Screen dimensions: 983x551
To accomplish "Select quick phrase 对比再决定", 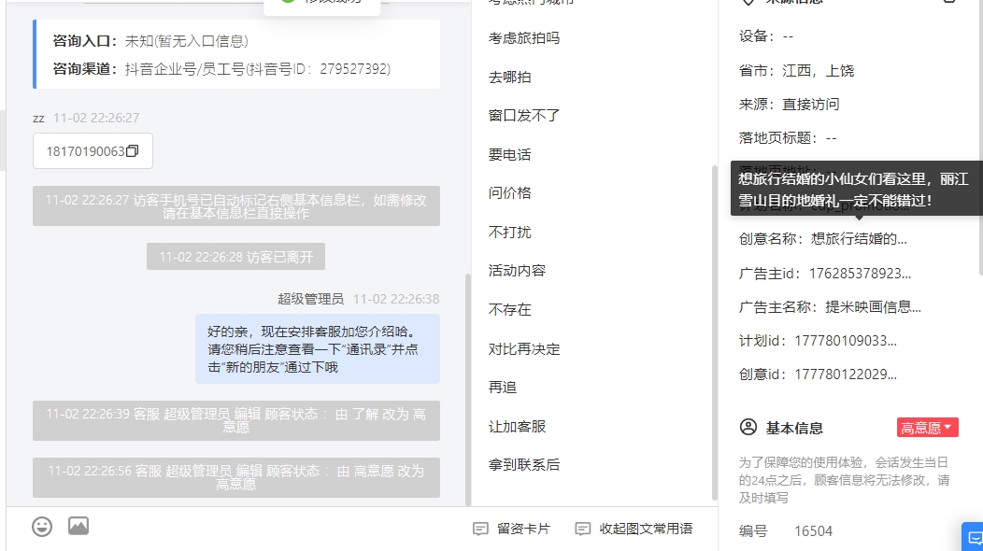I will pyautogui.click(x=524, y=349).
